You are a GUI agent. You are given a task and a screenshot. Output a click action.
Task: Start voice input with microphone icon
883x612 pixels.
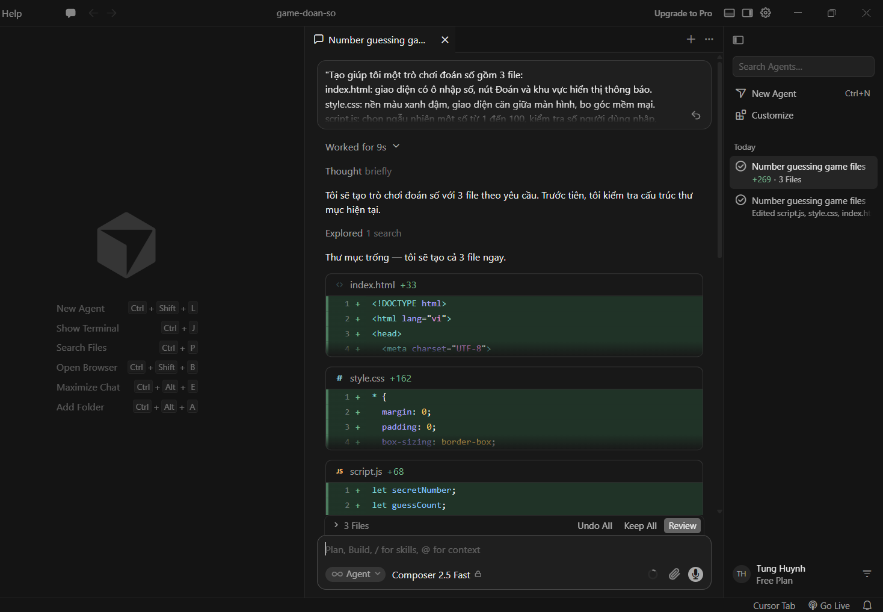pyautogui.click(x=695, y=574)
